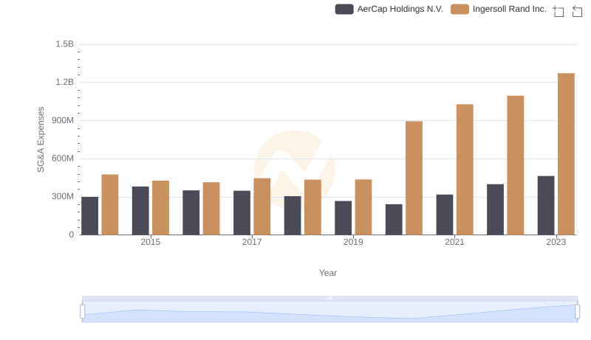
Task: Click the Ingersoll Rand 2021 bar
Action: 465,170
